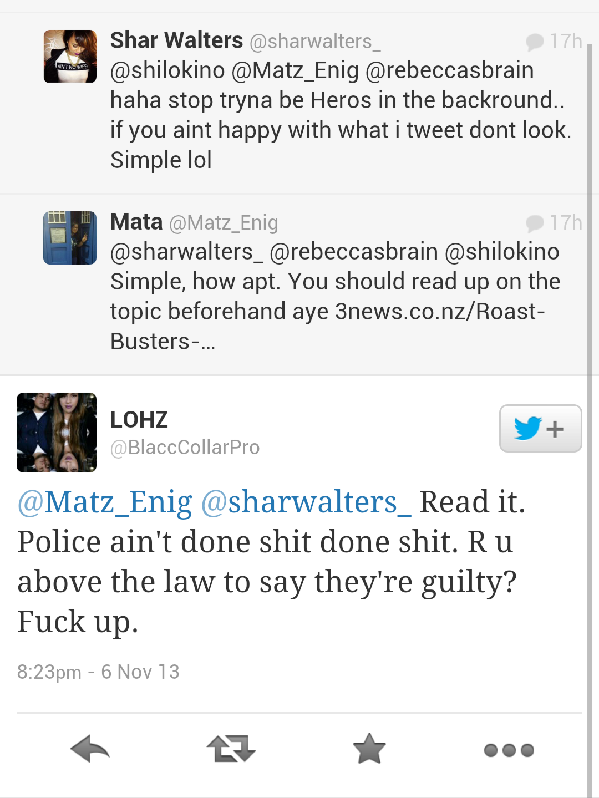
Task: Tap the 8:23pm - 6 Nov 13 timestamp
Action: pyautogui.click(x=98, y=672)
